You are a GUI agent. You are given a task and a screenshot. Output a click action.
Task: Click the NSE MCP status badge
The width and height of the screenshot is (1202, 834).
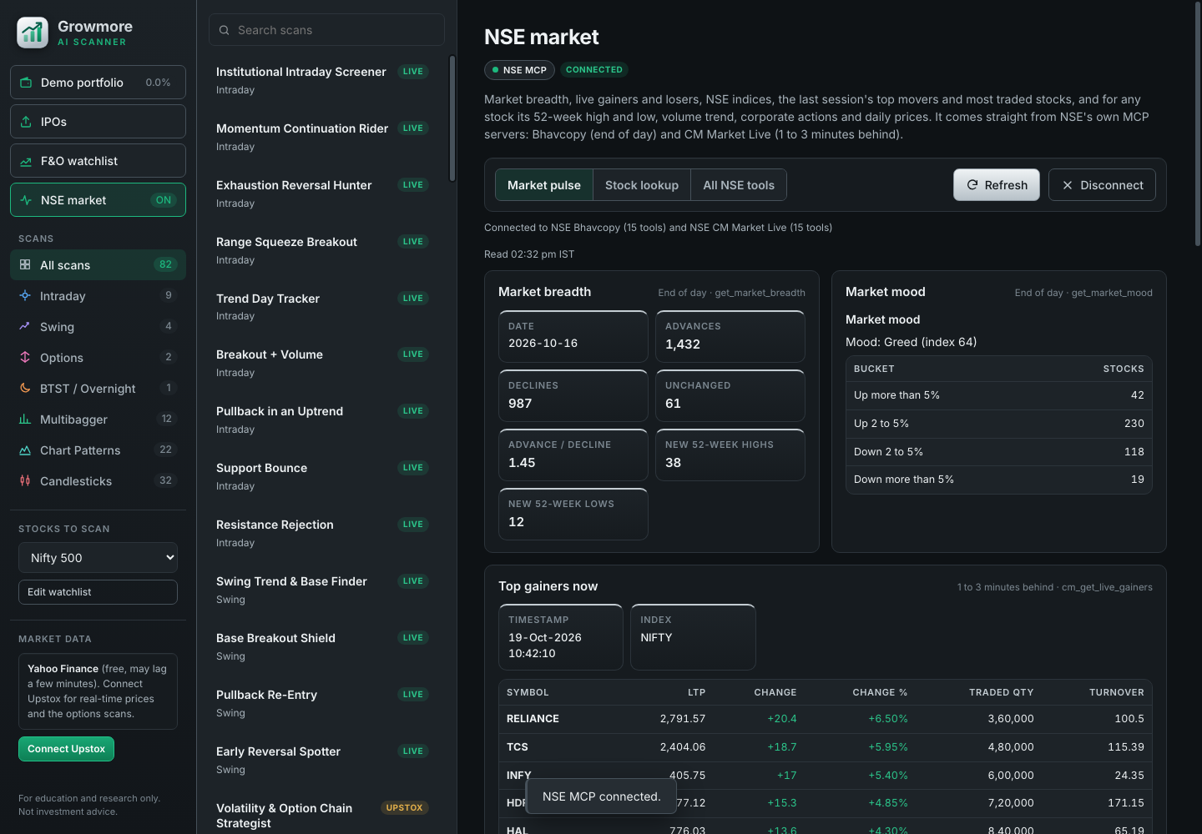pyautogui.click(x=518, y=70)
